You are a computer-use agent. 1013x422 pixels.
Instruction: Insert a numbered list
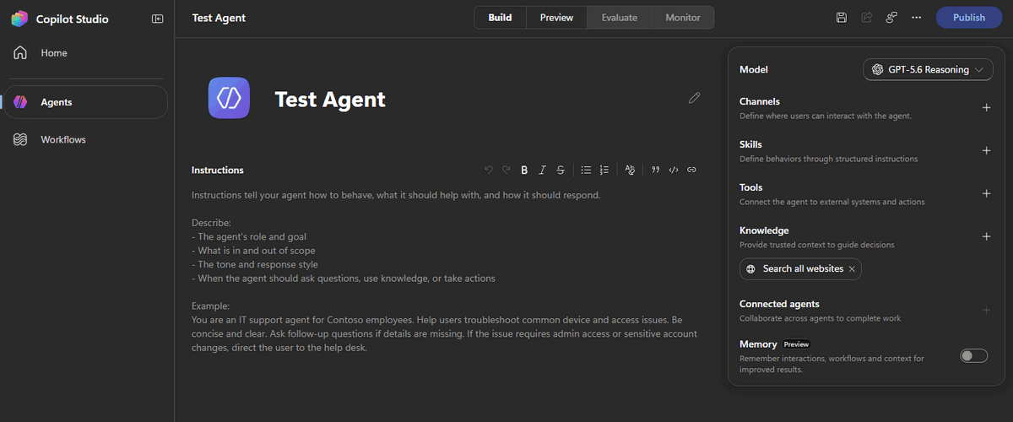(604, 170)
